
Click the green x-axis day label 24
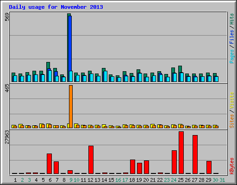(174, 180)
